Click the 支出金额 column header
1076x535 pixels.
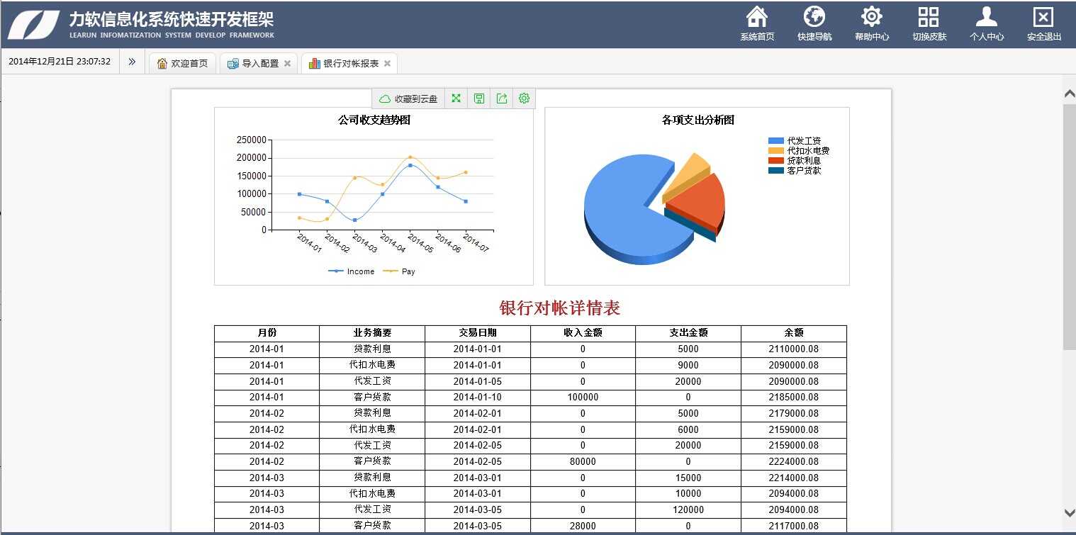click(688, 333)
